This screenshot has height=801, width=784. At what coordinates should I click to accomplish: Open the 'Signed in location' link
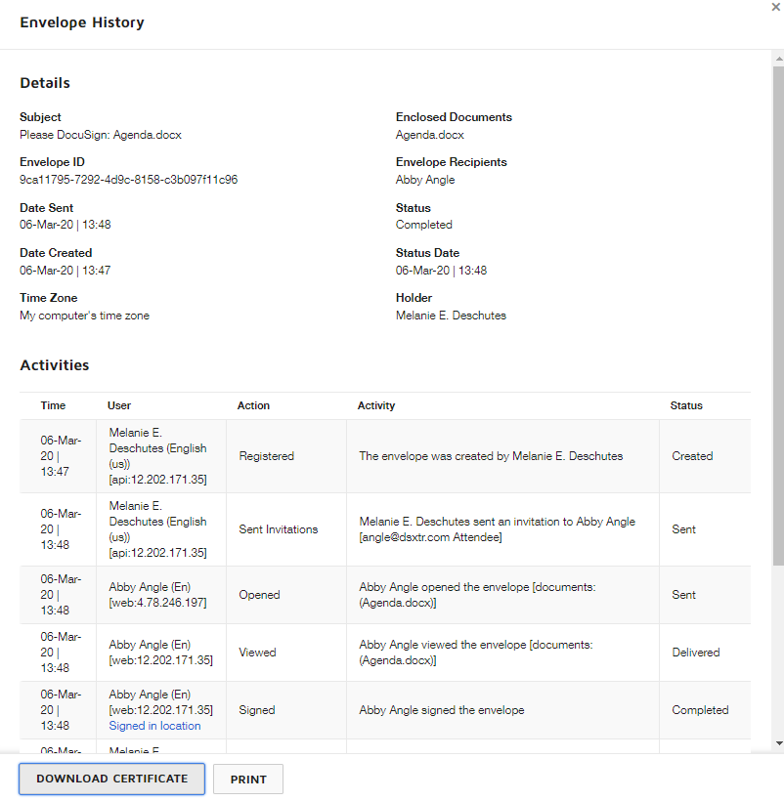click(x=154, y=726)
